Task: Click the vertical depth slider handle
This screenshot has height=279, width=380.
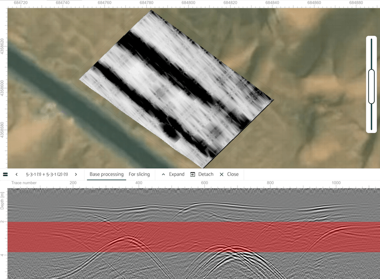Action: [x=371, y=86]
